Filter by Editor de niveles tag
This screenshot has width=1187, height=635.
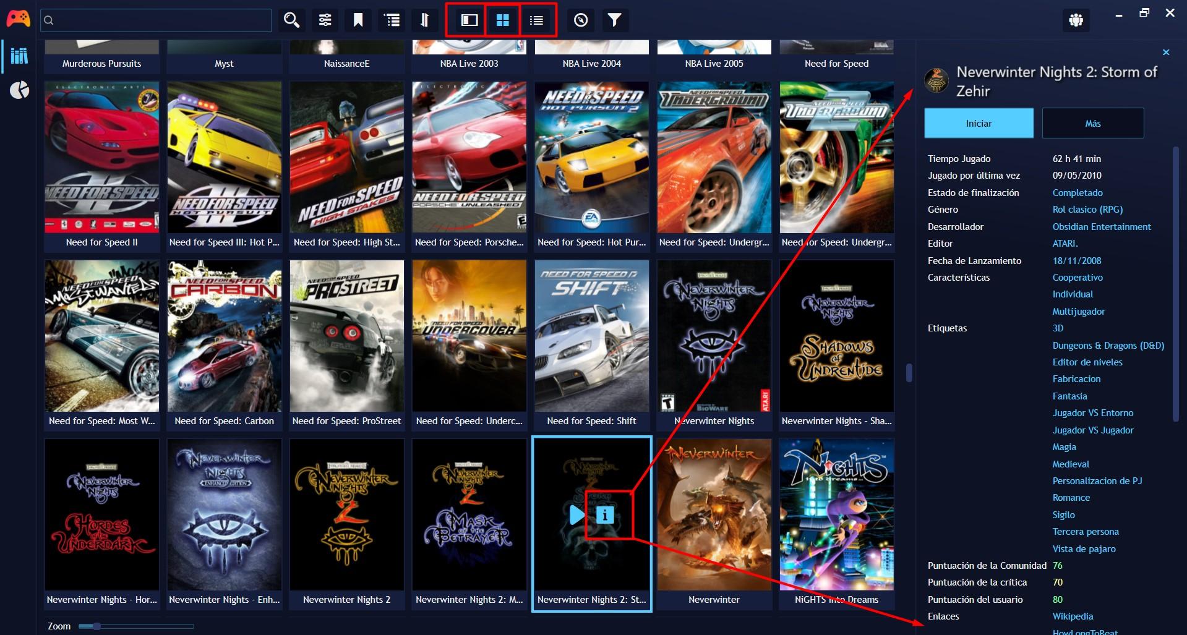point(1087,362)
